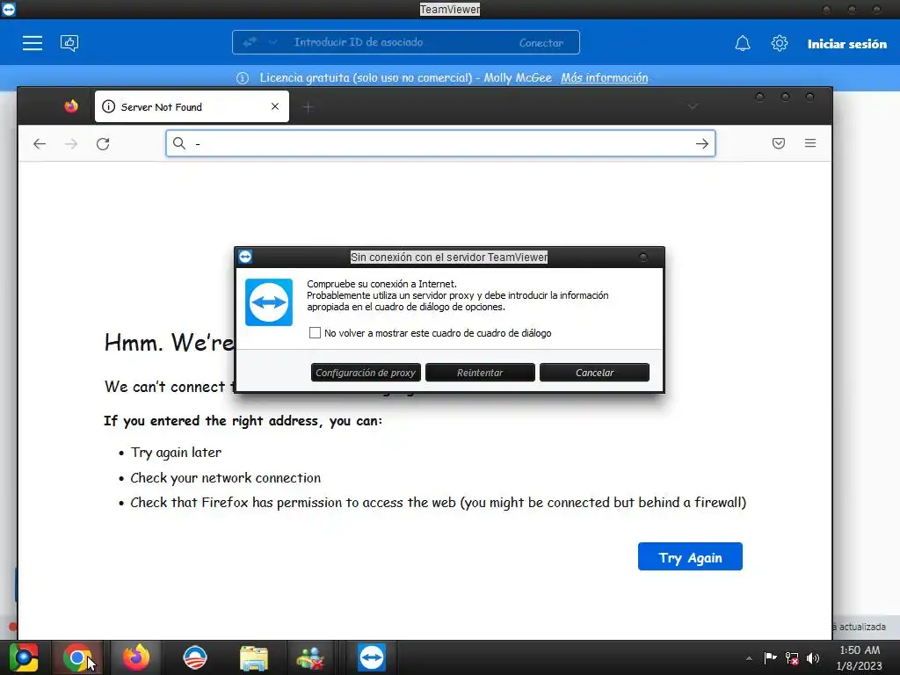The image size is (900, 675).
Task: Expand the Firefox list all tabs chevron
Action: pos(693,106)
